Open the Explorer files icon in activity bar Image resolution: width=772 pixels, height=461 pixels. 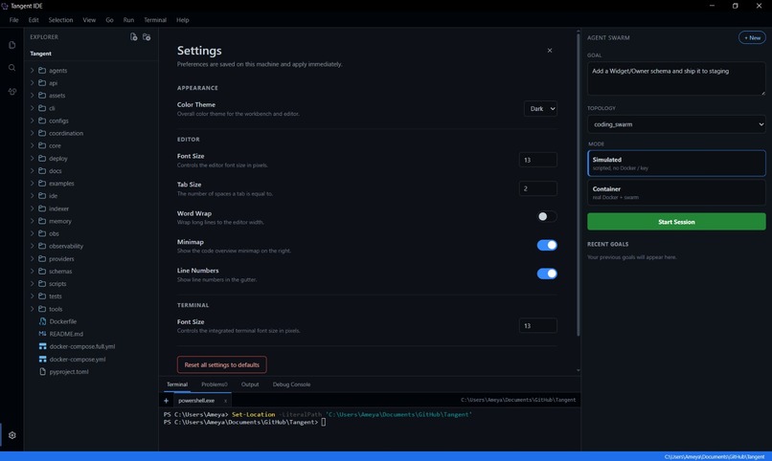point(11,45)
